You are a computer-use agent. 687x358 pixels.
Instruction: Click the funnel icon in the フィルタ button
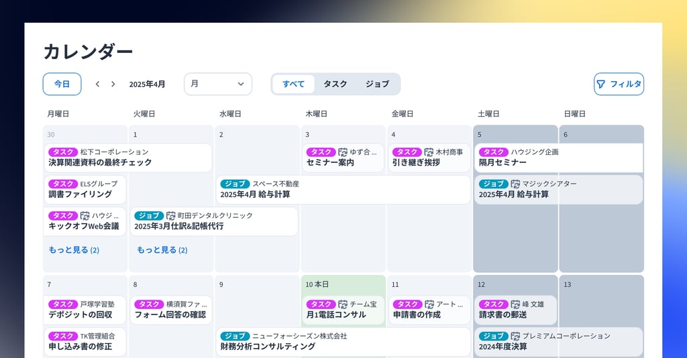tap(600, 84)
